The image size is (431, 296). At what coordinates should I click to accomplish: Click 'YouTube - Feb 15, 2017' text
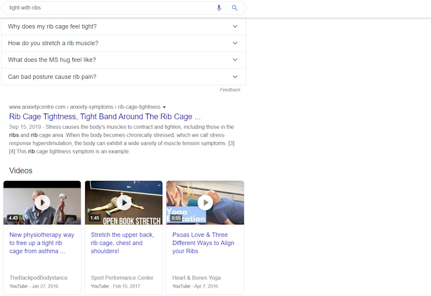pyautogui.click(x=116, y=286)
